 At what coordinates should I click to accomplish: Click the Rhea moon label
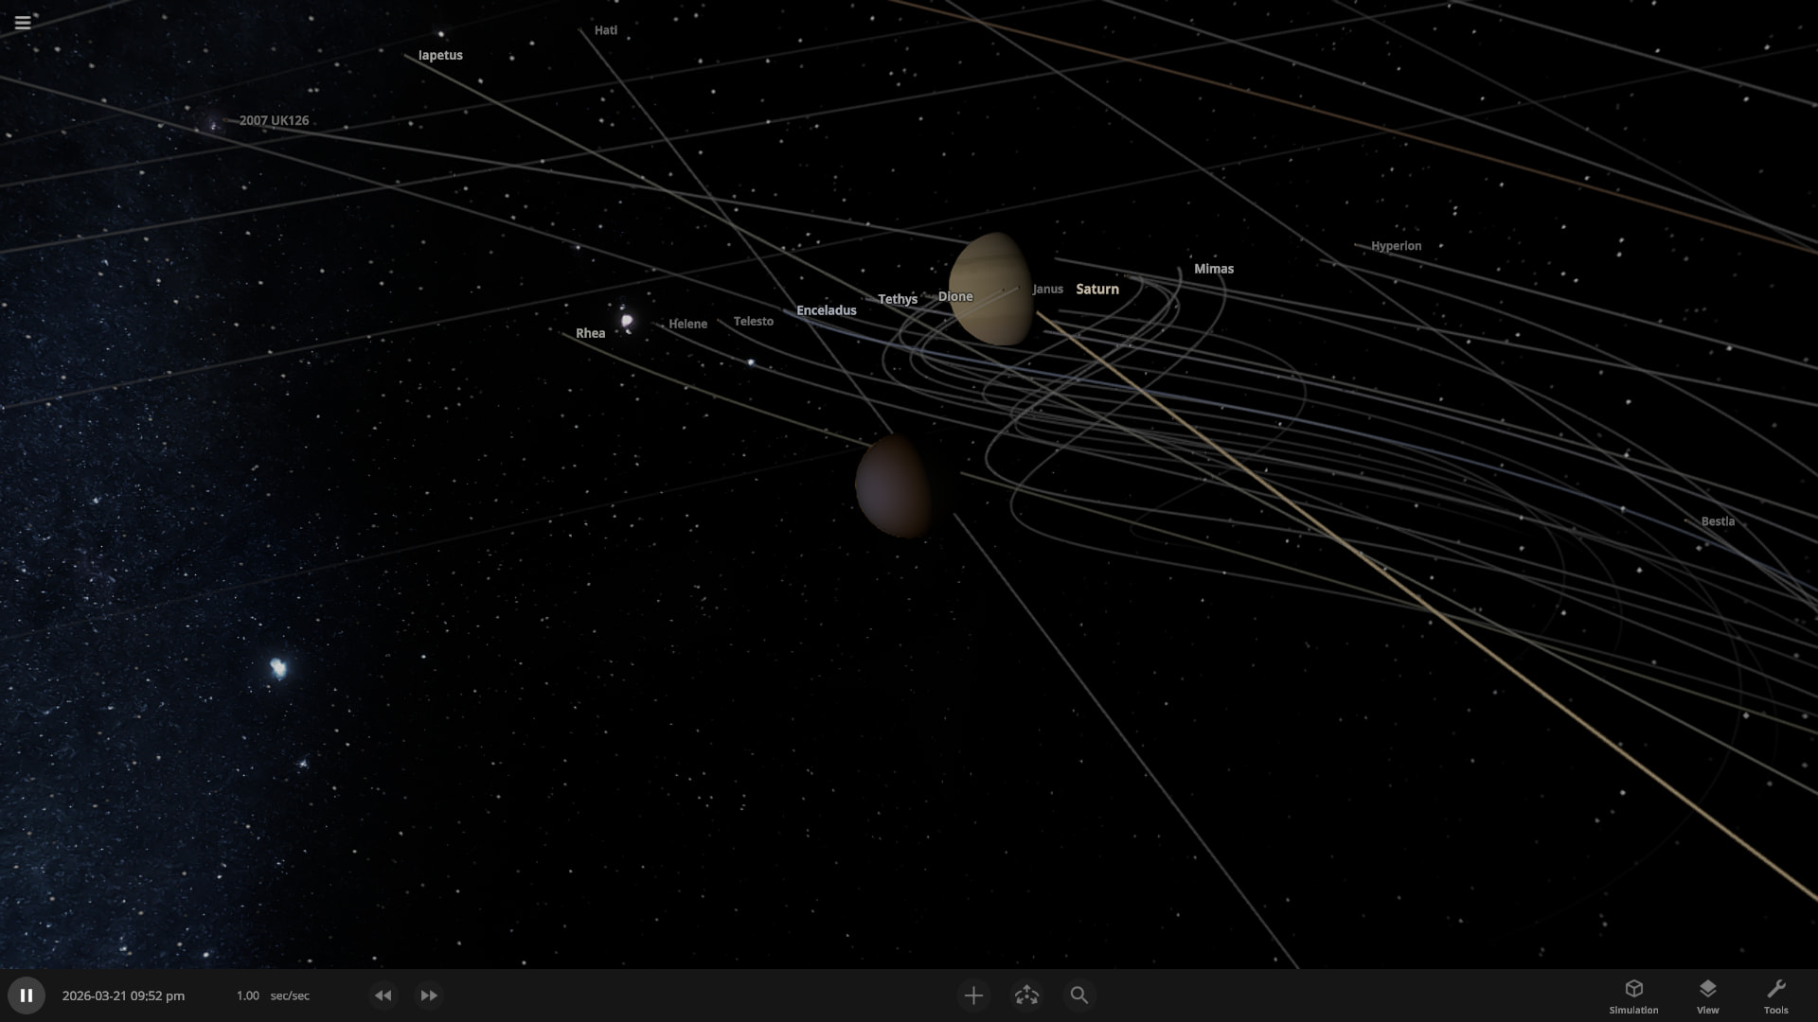590,333
